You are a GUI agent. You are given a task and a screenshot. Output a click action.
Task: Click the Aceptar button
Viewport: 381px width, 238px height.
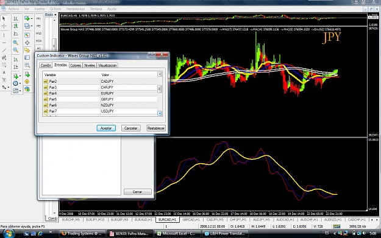click(x=106, y=128)
